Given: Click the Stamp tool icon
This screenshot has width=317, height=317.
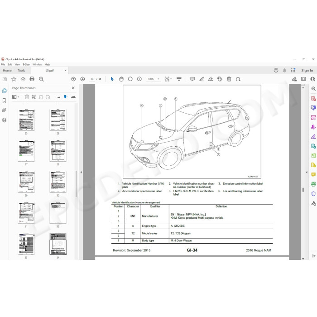Looking at the screenshot, I should [x=220, y=79].
